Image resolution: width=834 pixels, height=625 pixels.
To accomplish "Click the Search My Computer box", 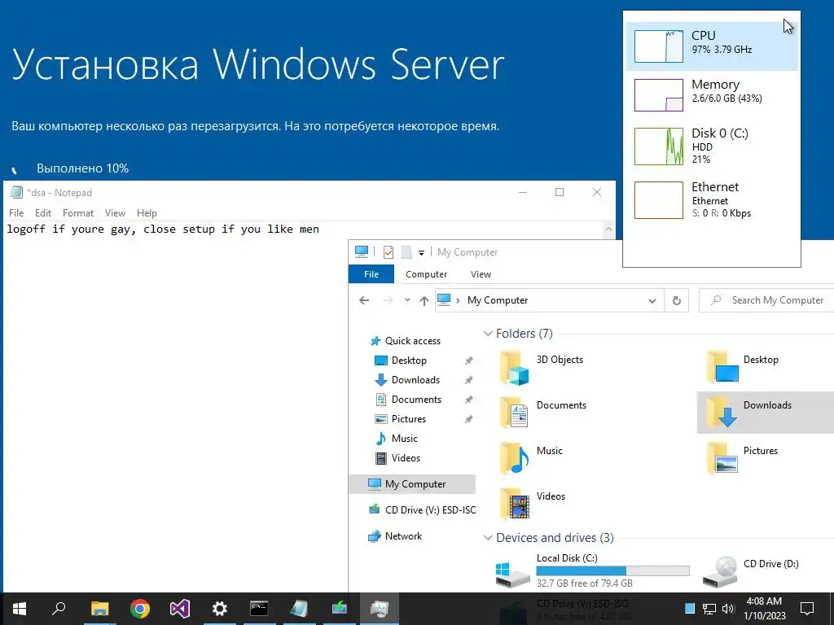I will [x=766, y=300].
